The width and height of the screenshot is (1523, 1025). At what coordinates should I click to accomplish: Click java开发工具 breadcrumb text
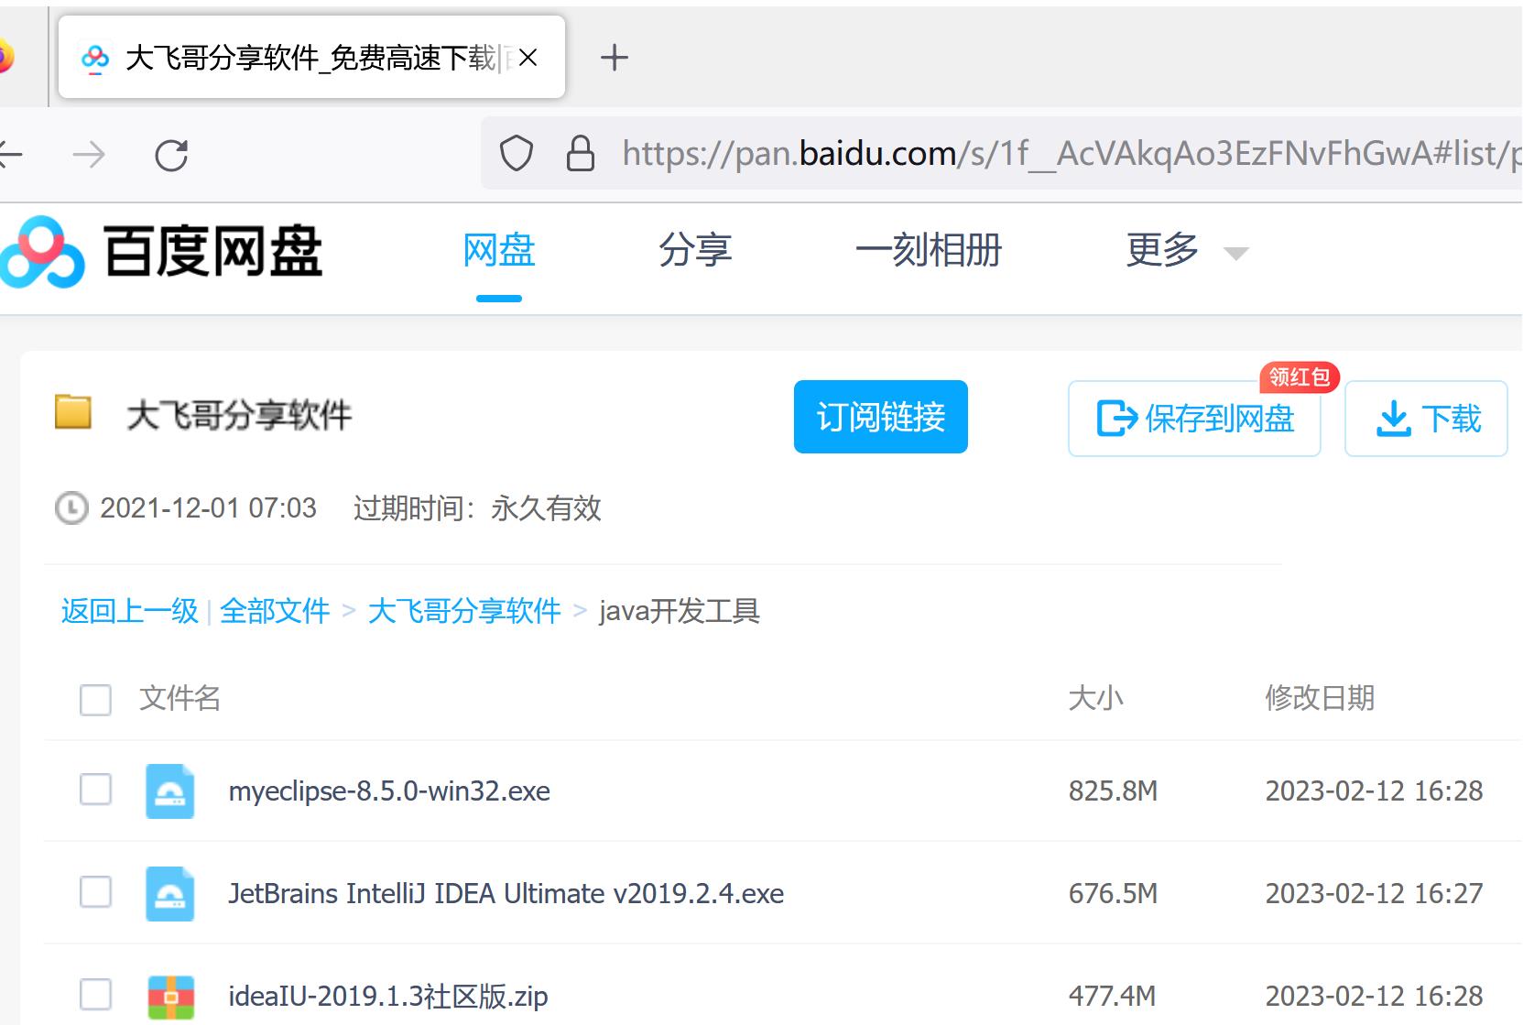pyautogui.click(x=680, y=611)
